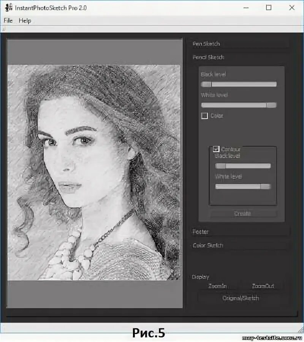
Task: Minimize the InstantPhotoSketch window
Action: (x=246, y=8)
